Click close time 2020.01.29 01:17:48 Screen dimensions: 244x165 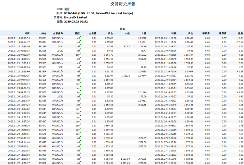pos(166,105)
